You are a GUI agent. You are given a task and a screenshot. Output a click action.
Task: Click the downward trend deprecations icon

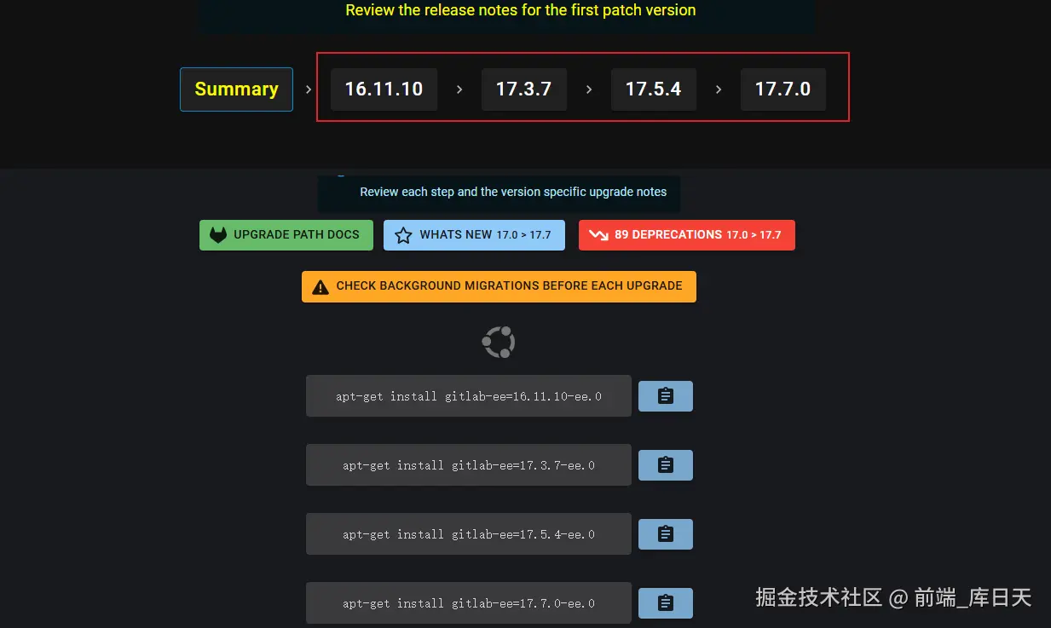tap(598, 235)
